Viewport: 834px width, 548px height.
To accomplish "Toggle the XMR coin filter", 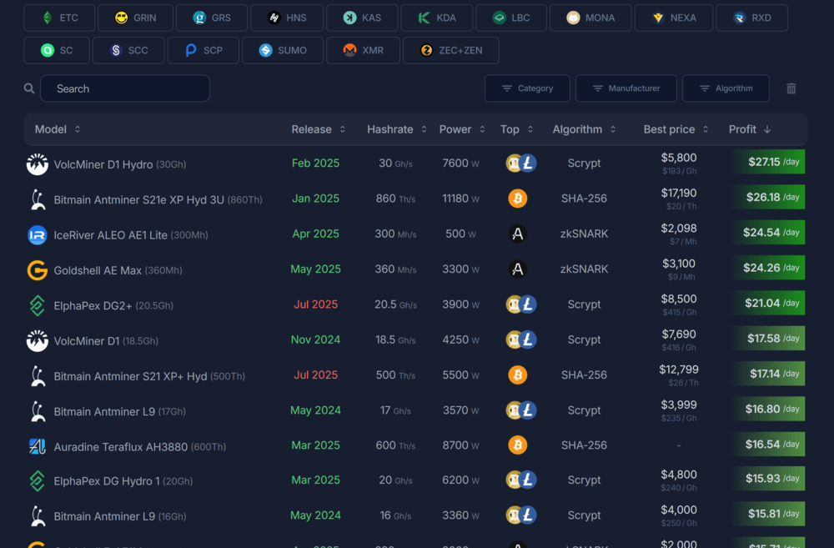I will click(x=364, y=50).
